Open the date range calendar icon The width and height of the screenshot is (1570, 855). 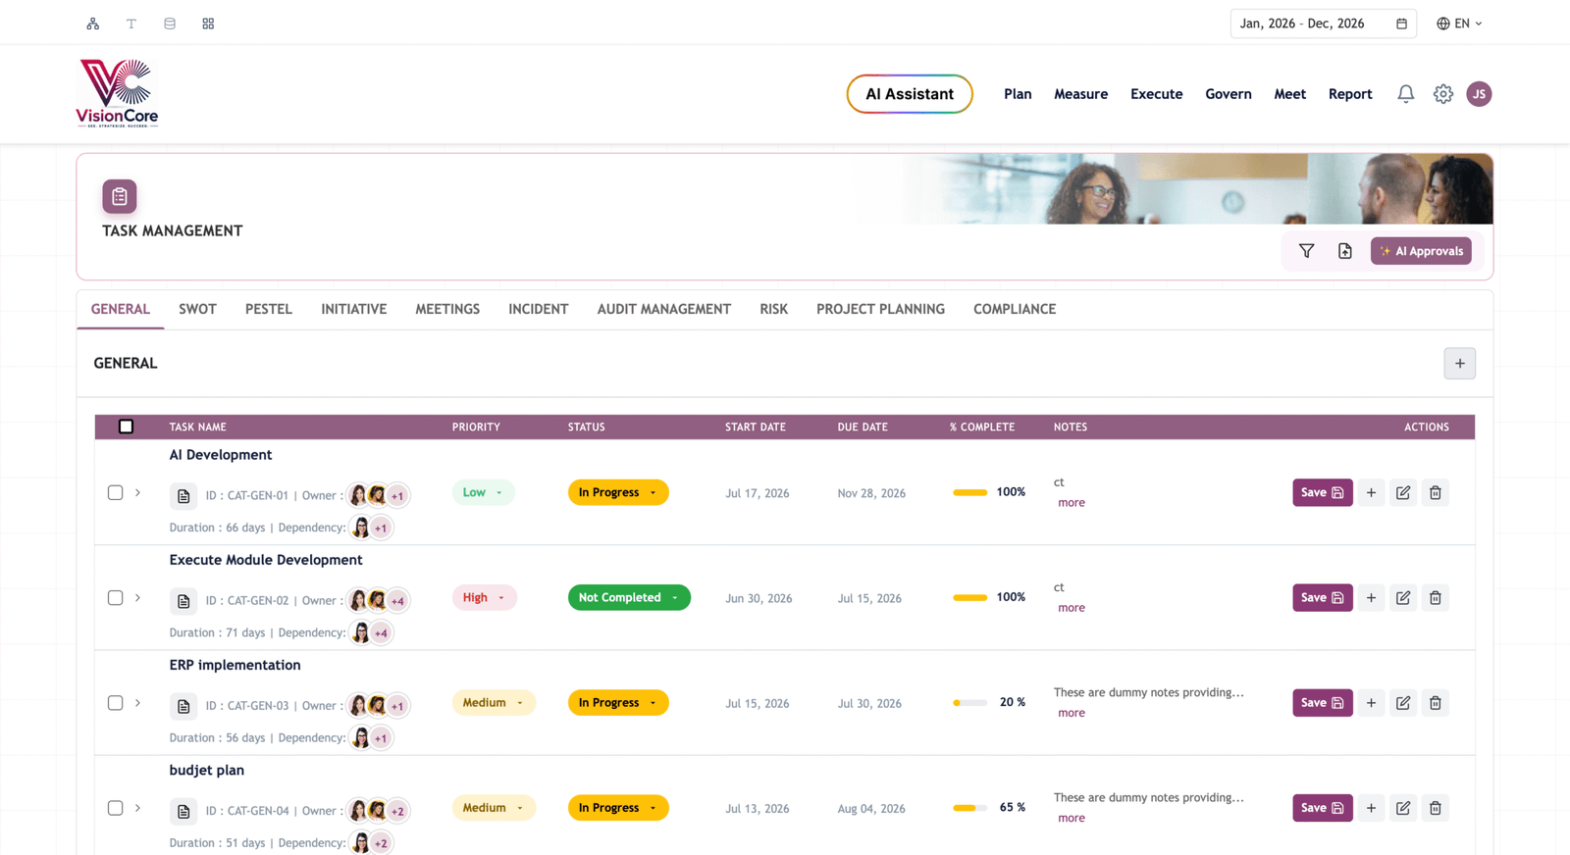1401,24
